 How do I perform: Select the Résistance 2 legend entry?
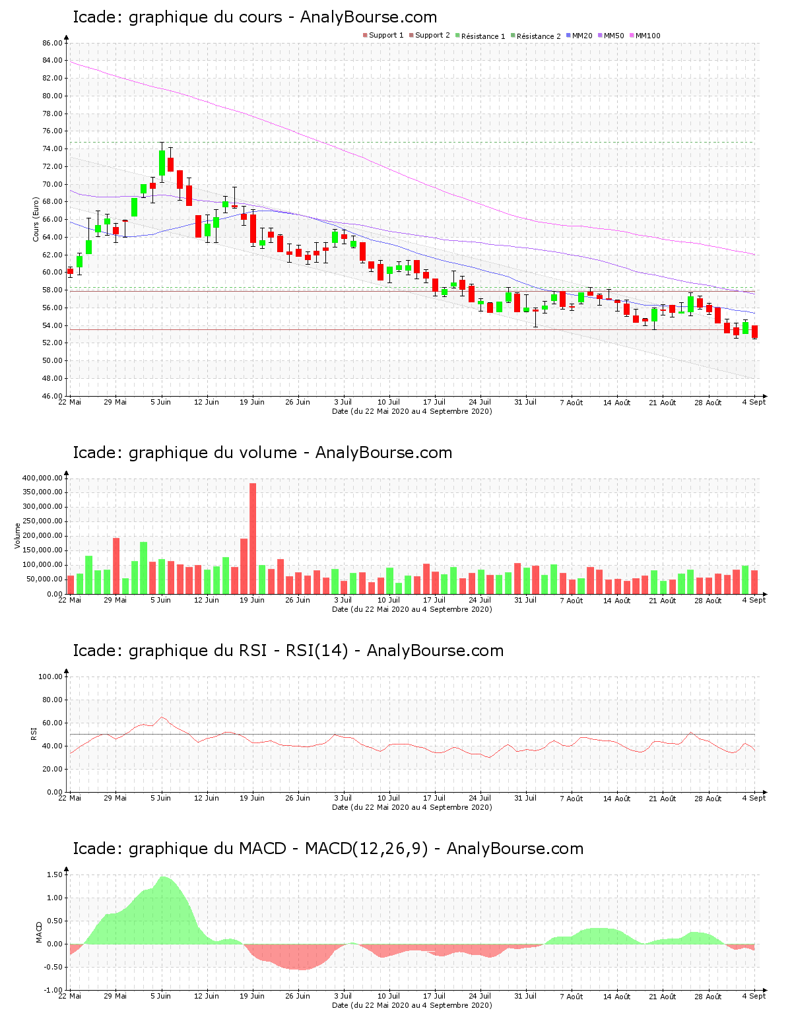coord(535,36)
